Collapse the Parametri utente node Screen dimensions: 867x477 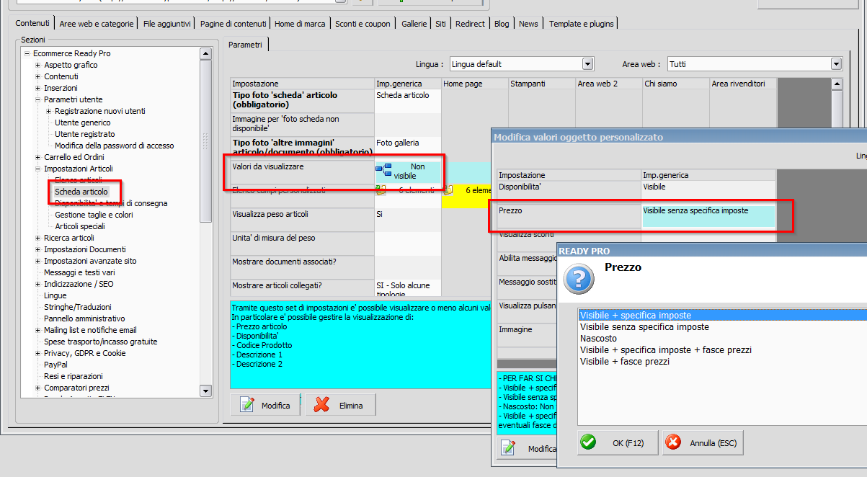coord(37,99)
